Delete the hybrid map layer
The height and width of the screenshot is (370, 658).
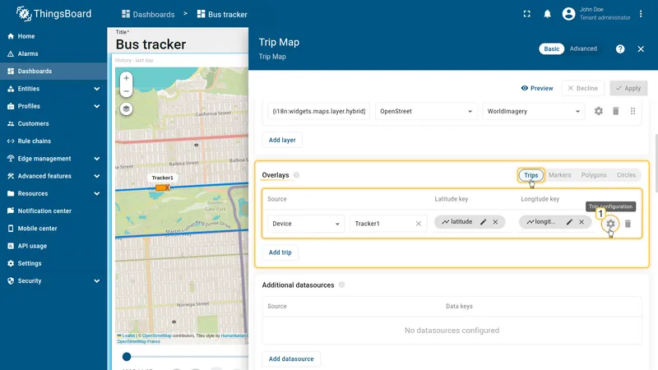point(615,111)
